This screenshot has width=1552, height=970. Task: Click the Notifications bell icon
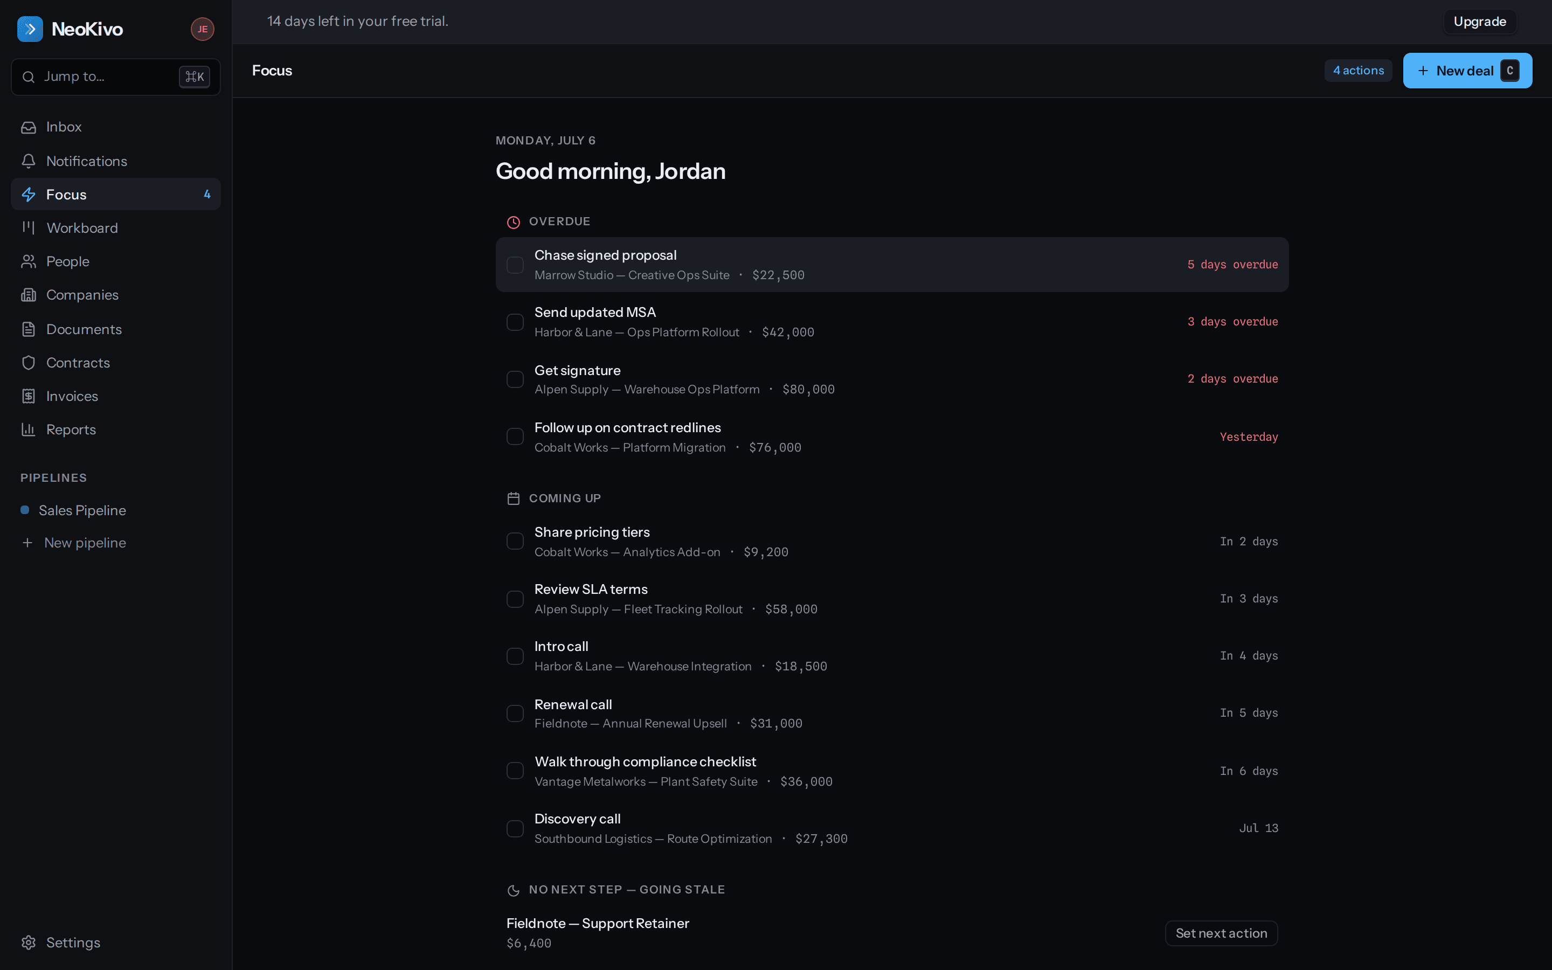28,161
